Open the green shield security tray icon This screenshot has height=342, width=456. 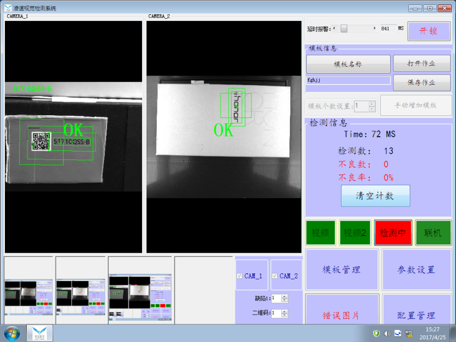376,333
